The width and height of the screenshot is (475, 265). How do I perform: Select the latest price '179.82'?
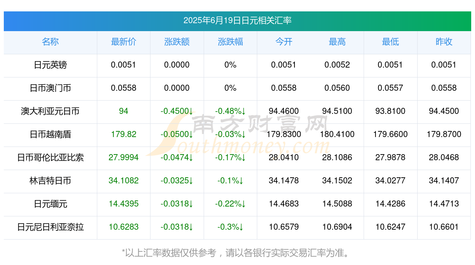click(x=123, y=134)
